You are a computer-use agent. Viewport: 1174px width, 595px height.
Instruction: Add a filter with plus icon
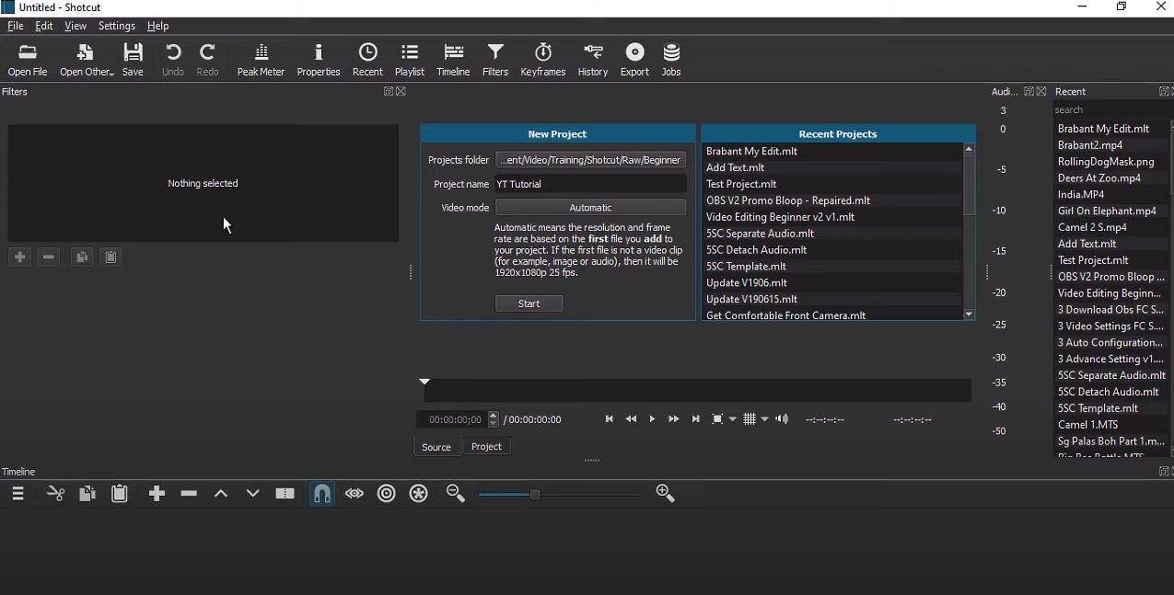click(19, 257)
